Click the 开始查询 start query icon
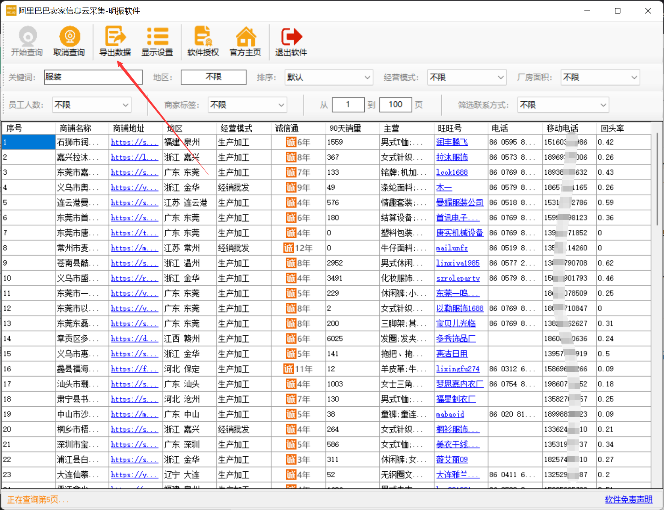Image resolution: width=664 pixels, height=510 pixels. [x=27, y=41]
